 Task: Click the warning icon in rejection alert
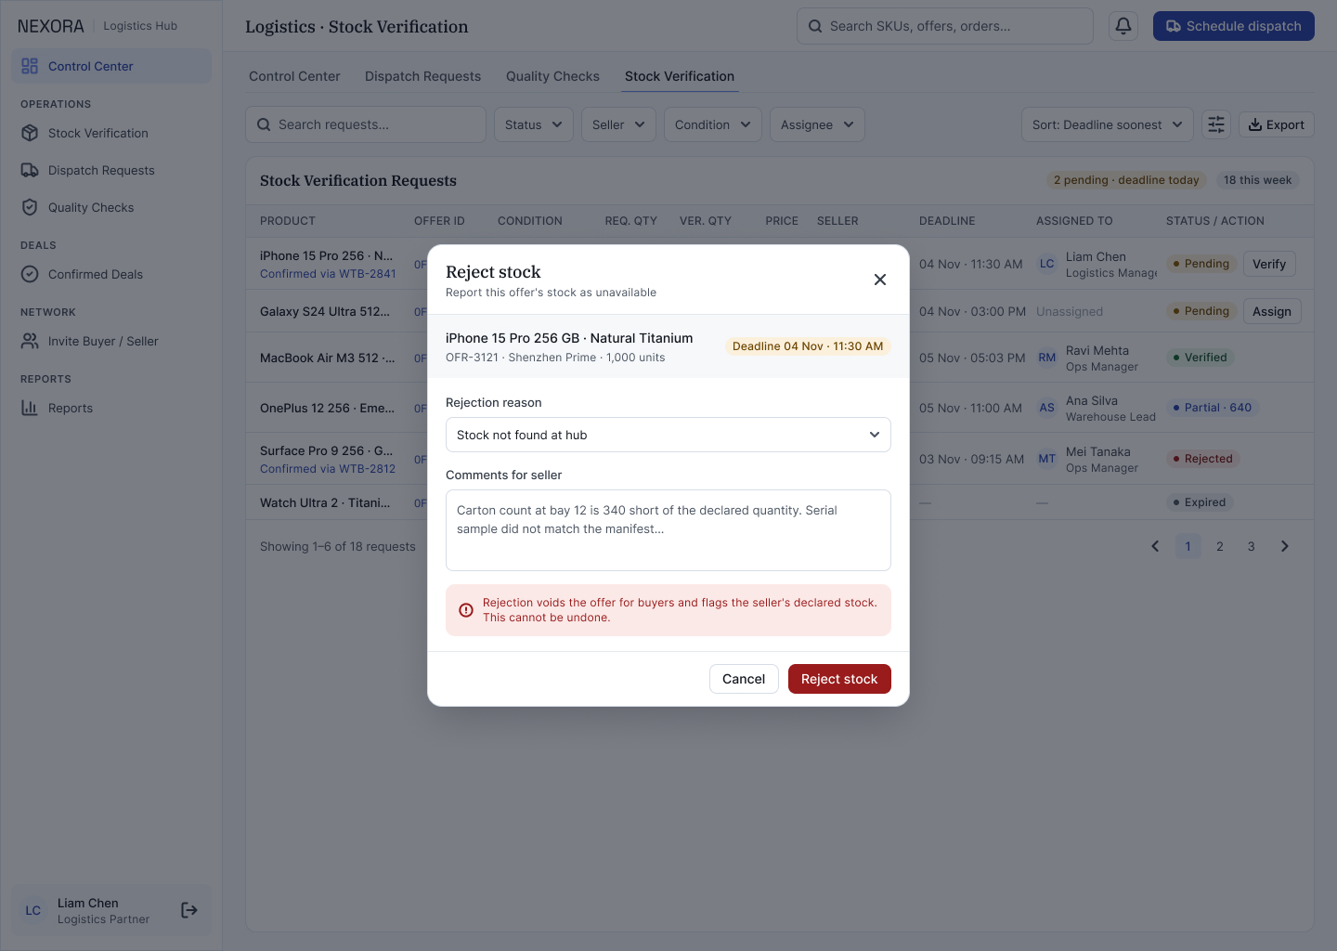click(466, 610)
